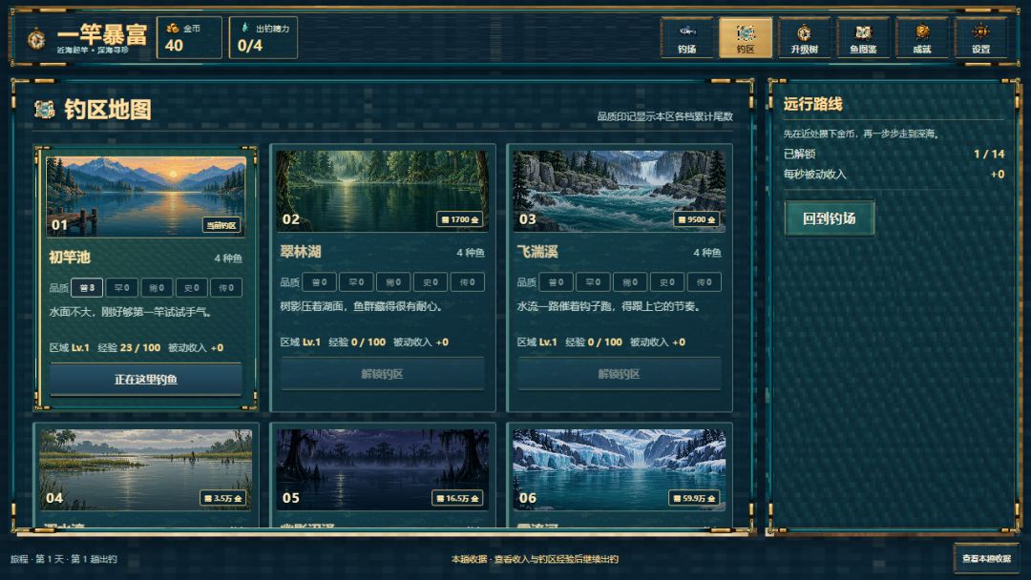Click the 普 3 quality badge in 初竿池
Screen dimensions: 1031x580
click(87, 288)
